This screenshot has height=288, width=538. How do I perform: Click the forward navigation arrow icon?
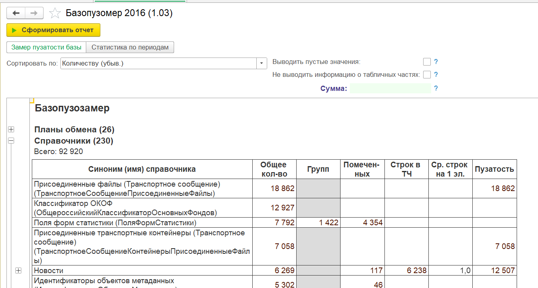pos(34,12)
